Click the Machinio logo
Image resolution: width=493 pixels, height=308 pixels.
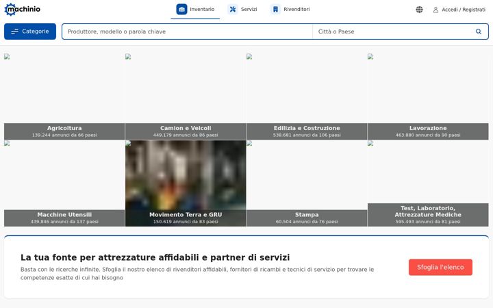pos(23,10)
